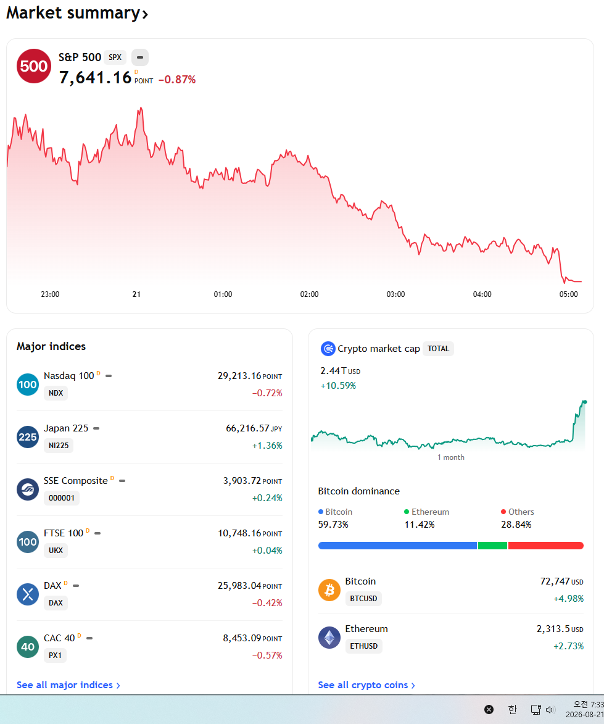The width and height of the screenshot is (604, 724).
Task: Click the NI225 ticker badge
Action: point(59,446)
